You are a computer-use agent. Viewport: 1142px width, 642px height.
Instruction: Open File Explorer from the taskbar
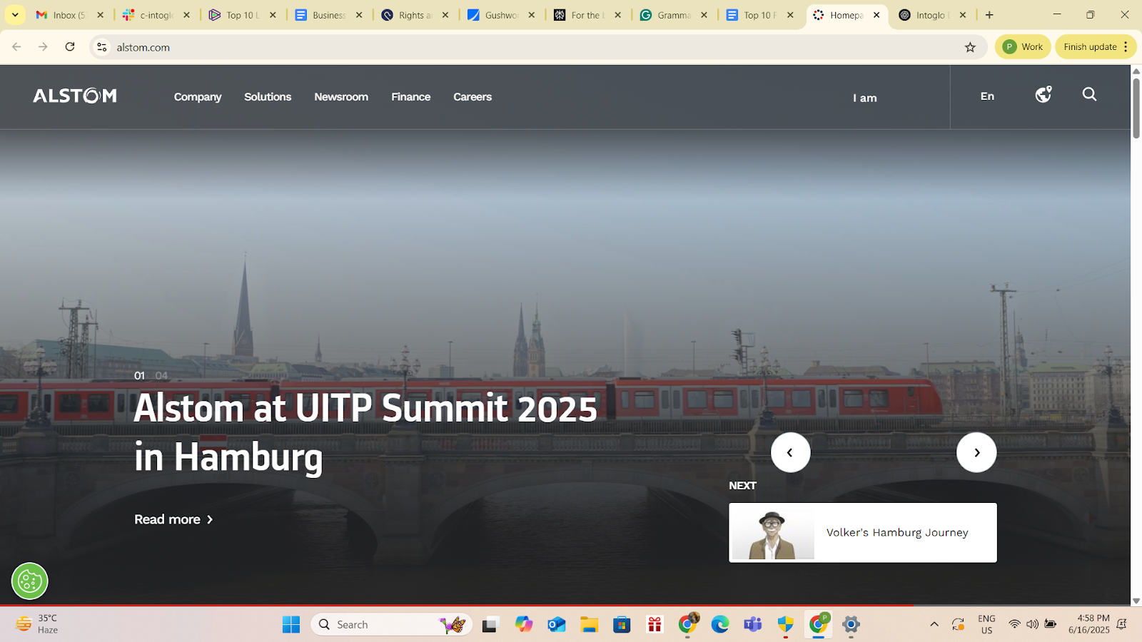[589, 625]
